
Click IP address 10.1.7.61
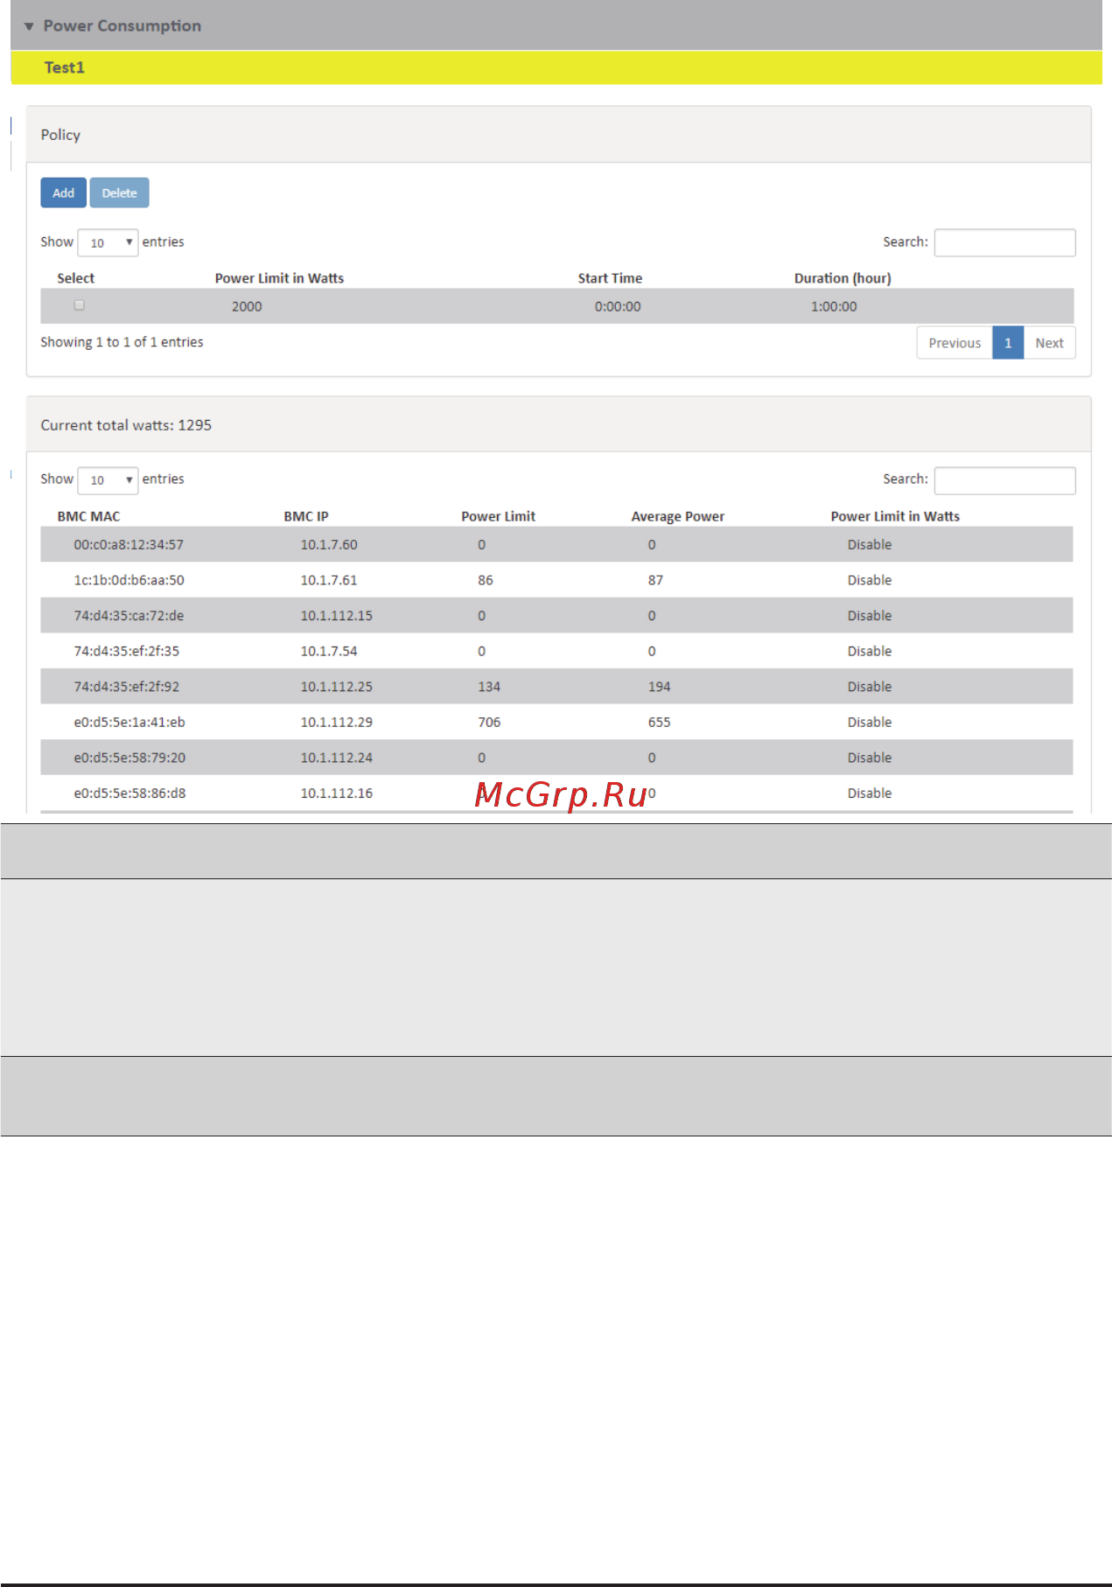pyautogui.click(x=329, y=580)
